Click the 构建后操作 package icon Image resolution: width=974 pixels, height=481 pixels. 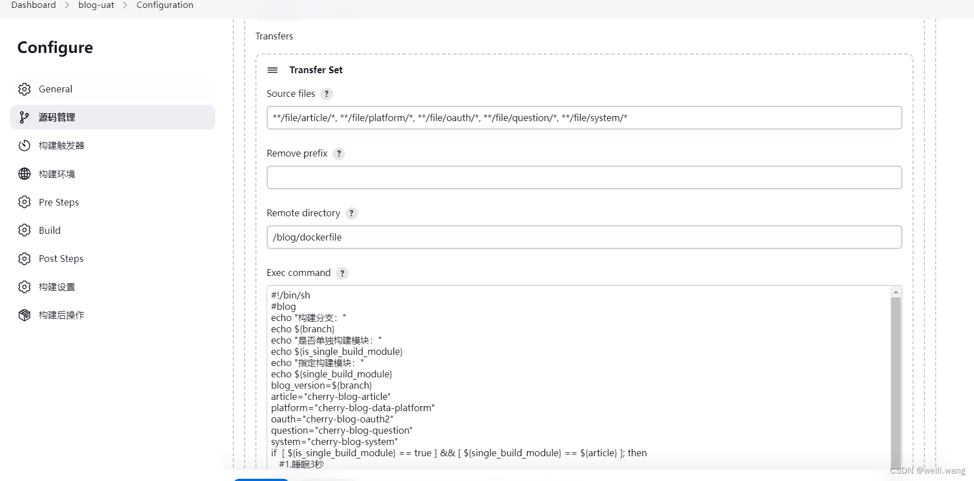tap(24, 315)
